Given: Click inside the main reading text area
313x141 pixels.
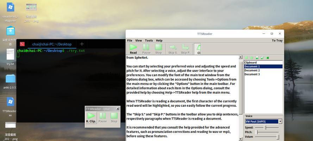Looking at the screenshot, I should tap(182, 98).
